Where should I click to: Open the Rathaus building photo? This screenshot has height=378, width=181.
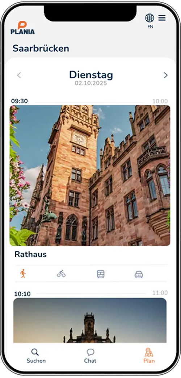click(x=90, y=176)
